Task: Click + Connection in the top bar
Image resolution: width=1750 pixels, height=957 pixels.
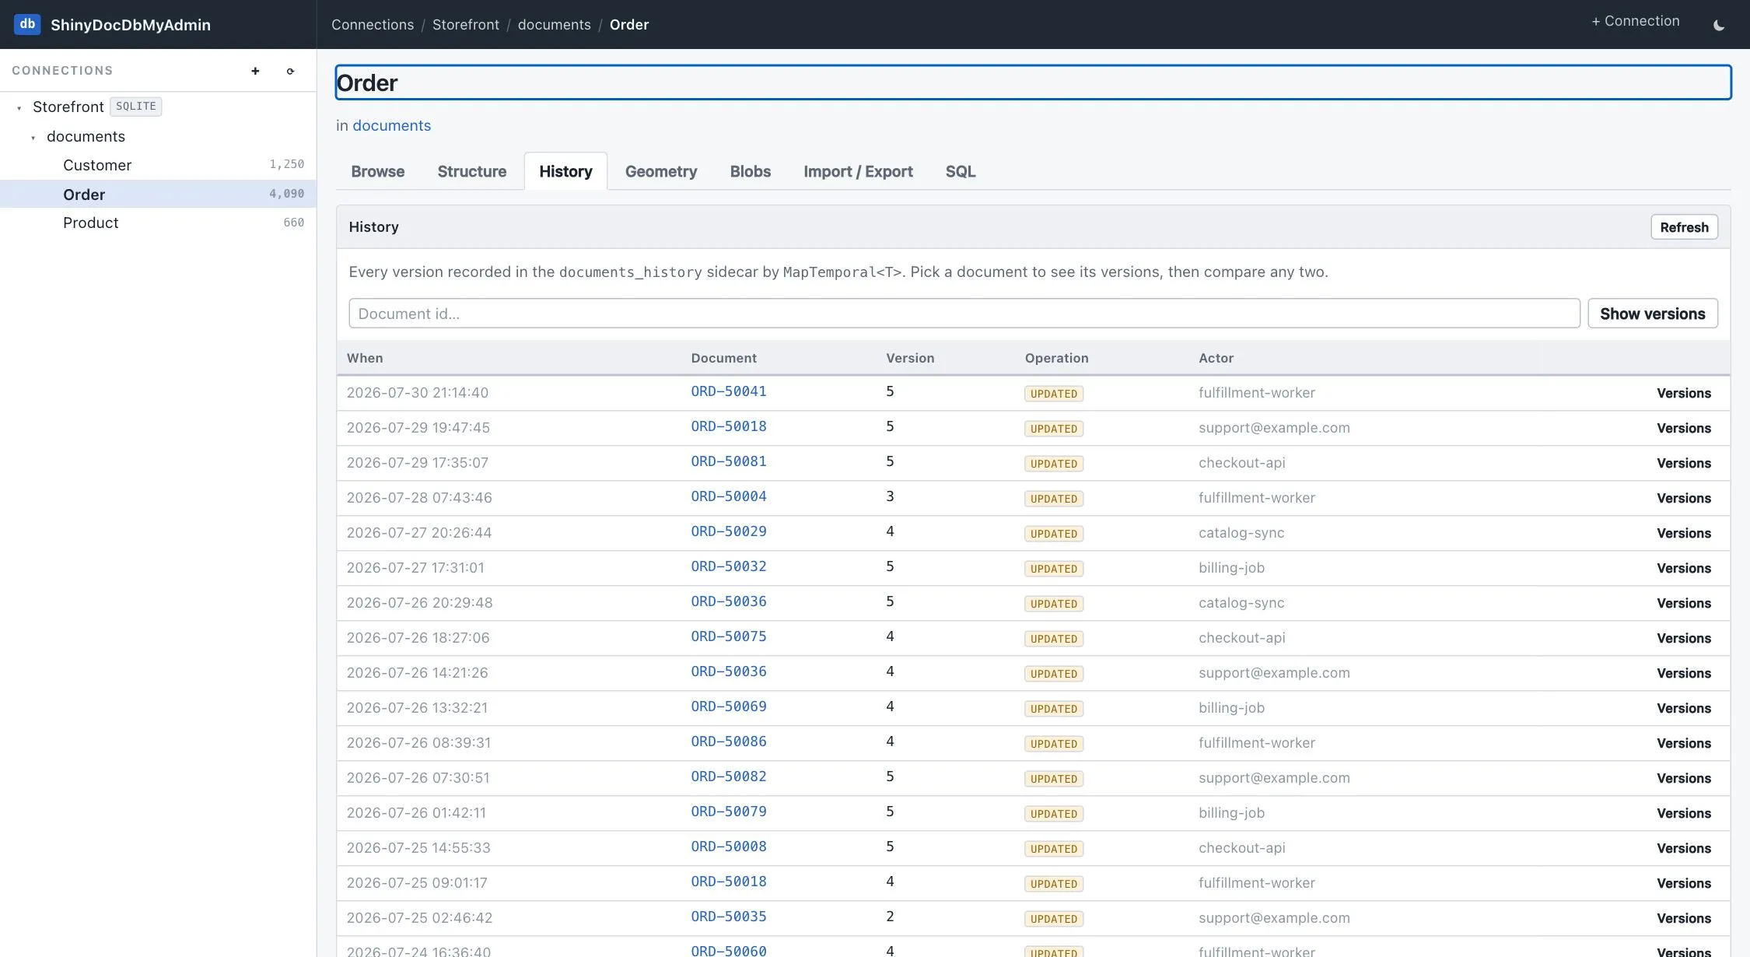Action: [1635, 21]
